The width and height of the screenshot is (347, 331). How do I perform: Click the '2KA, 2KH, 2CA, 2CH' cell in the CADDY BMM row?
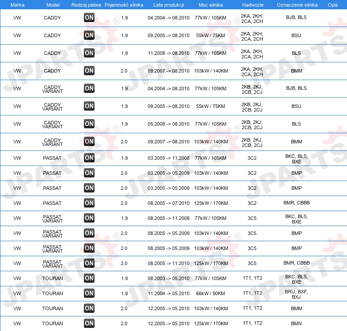[252, 72]
